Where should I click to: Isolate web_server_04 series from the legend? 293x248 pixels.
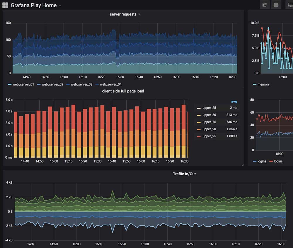[x=110, y=84]
